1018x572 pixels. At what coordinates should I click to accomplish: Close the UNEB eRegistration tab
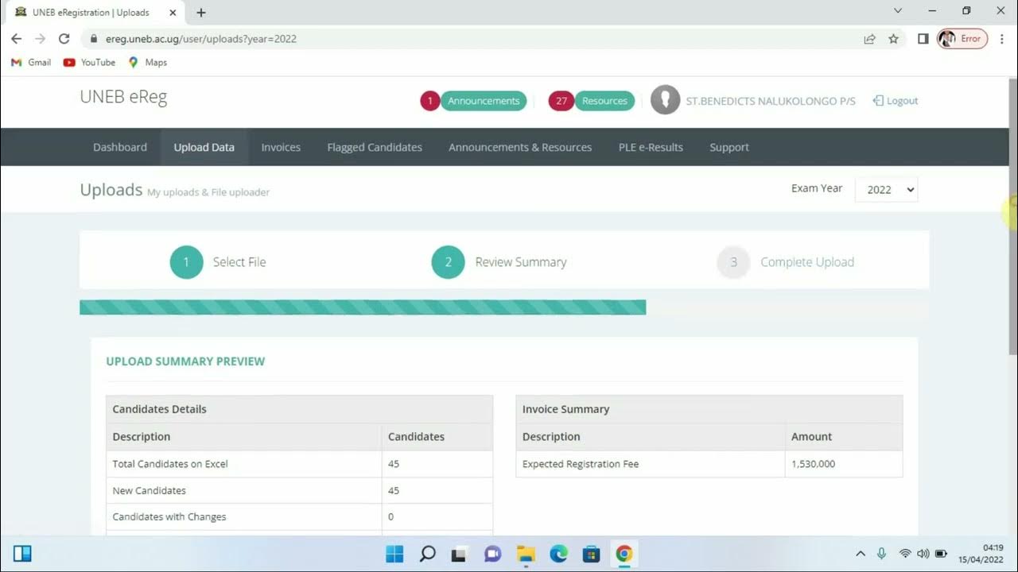(173, 12)
